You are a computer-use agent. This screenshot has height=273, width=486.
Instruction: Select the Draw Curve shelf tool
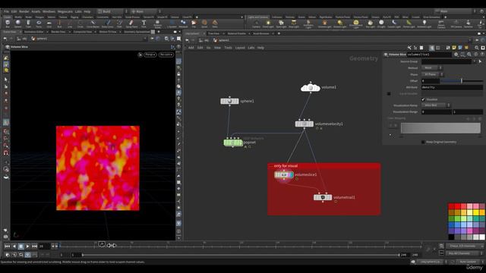pyautogui.click(x=108, y=24)
